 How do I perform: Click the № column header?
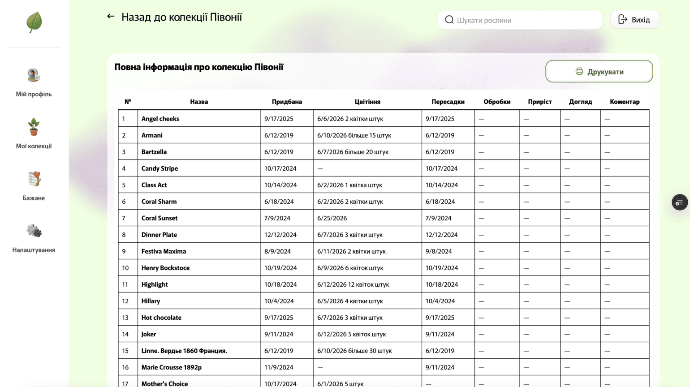tap(128, 102)
